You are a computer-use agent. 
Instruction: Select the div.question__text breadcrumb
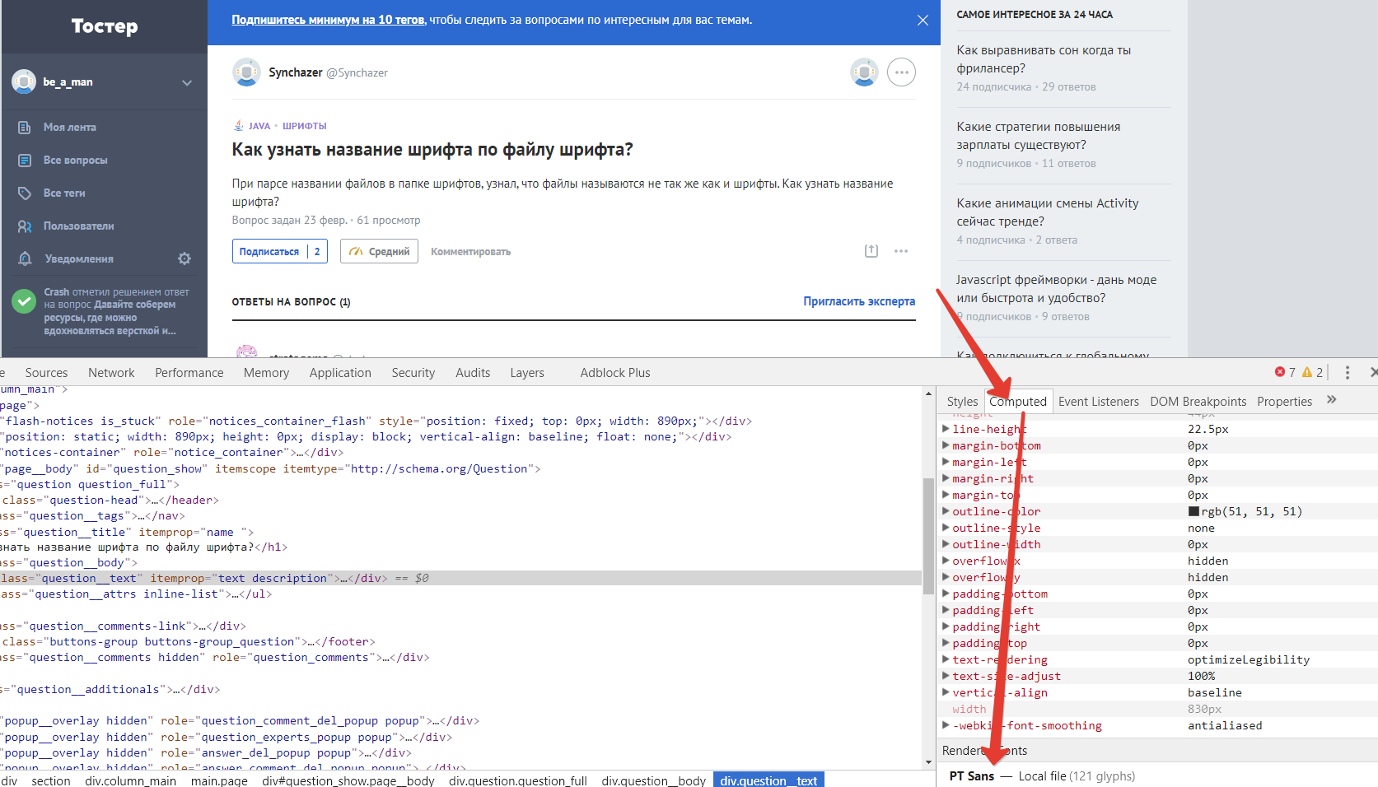[x=768, y=780]
